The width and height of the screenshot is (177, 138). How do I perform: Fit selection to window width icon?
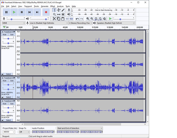pos(96,19)
